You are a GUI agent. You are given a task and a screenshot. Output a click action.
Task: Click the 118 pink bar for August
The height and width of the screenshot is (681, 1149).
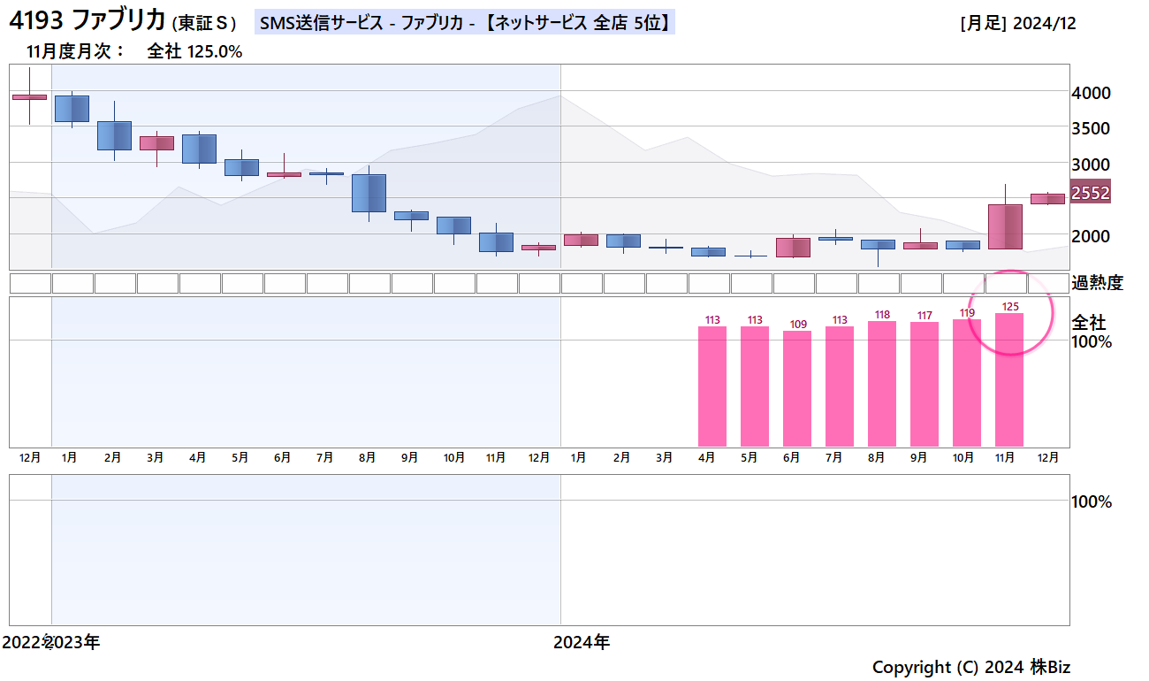click(x=882, y=384)
